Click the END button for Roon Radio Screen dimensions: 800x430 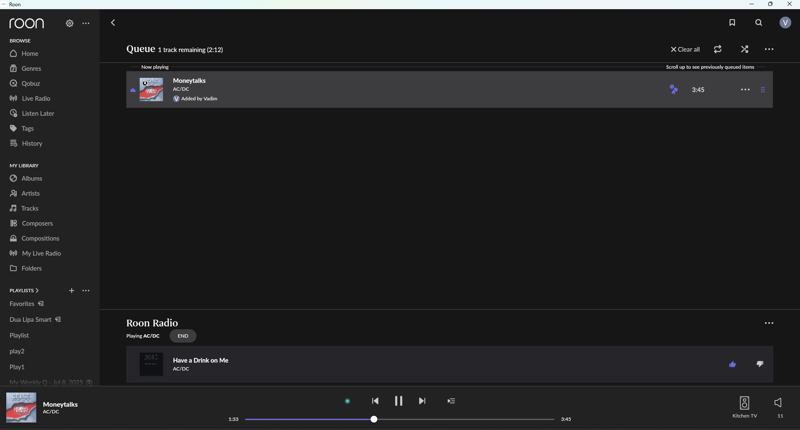[x=183, y=336]
